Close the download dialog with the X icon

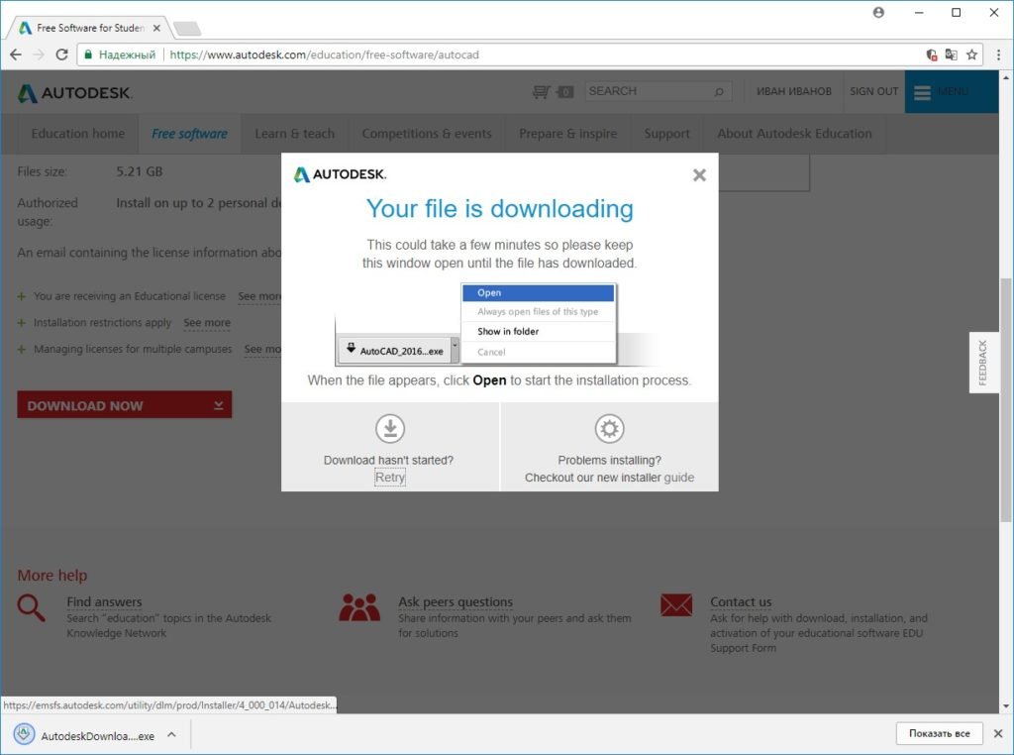[x=699, y=174]
